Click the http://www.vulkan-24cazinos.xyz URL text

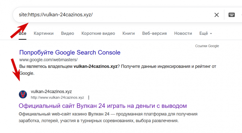point(57,98)
